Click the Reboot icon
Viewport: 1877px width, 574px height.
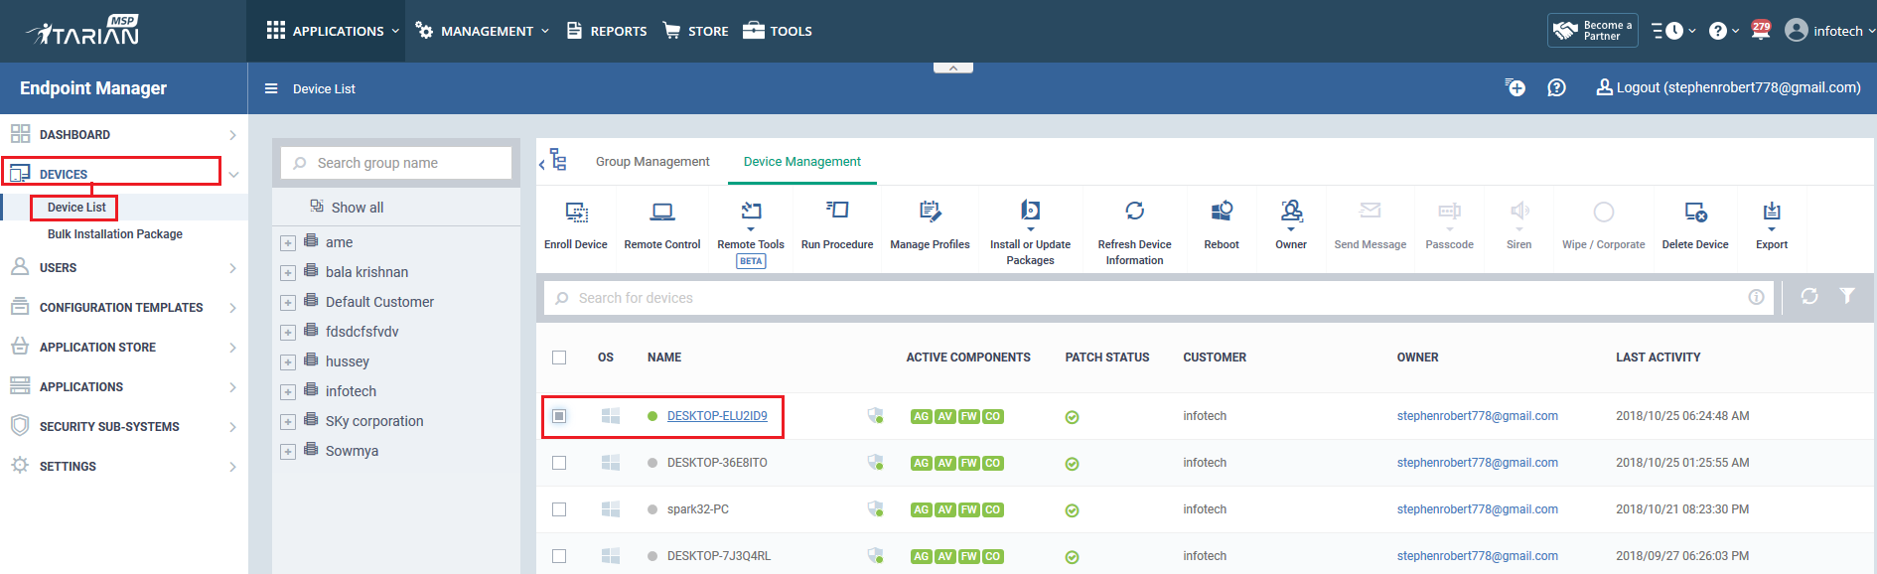coord(1222,211)
